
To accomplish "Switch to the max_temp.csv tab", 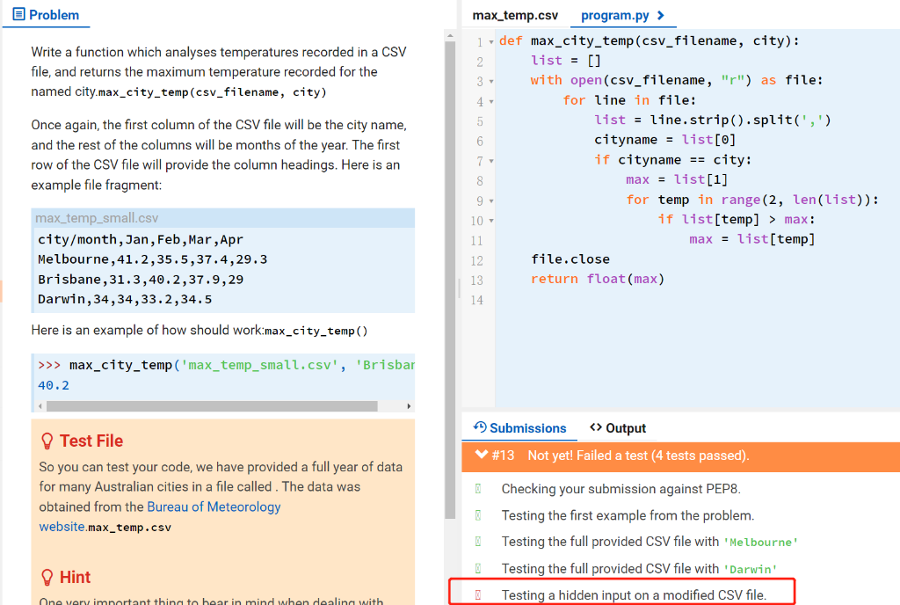I will tap(514, 14).
